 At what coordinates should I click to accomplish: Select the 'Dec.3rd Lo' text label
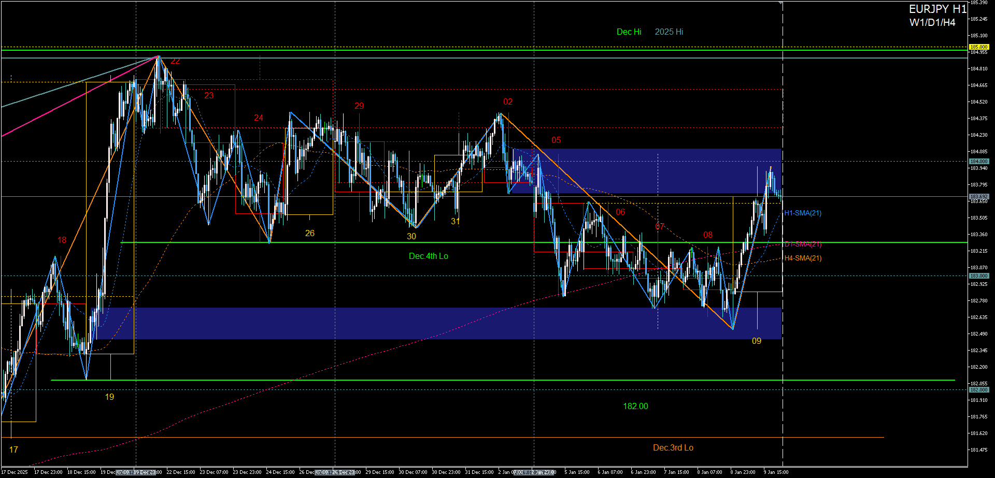pos(673,447)
